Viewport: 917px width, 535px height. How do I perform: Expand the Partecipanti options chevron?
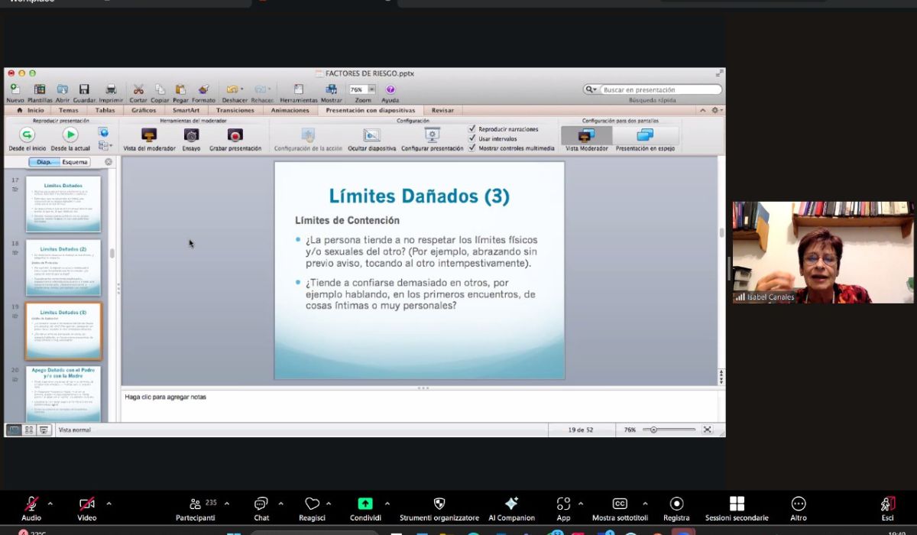pos(228,504)
